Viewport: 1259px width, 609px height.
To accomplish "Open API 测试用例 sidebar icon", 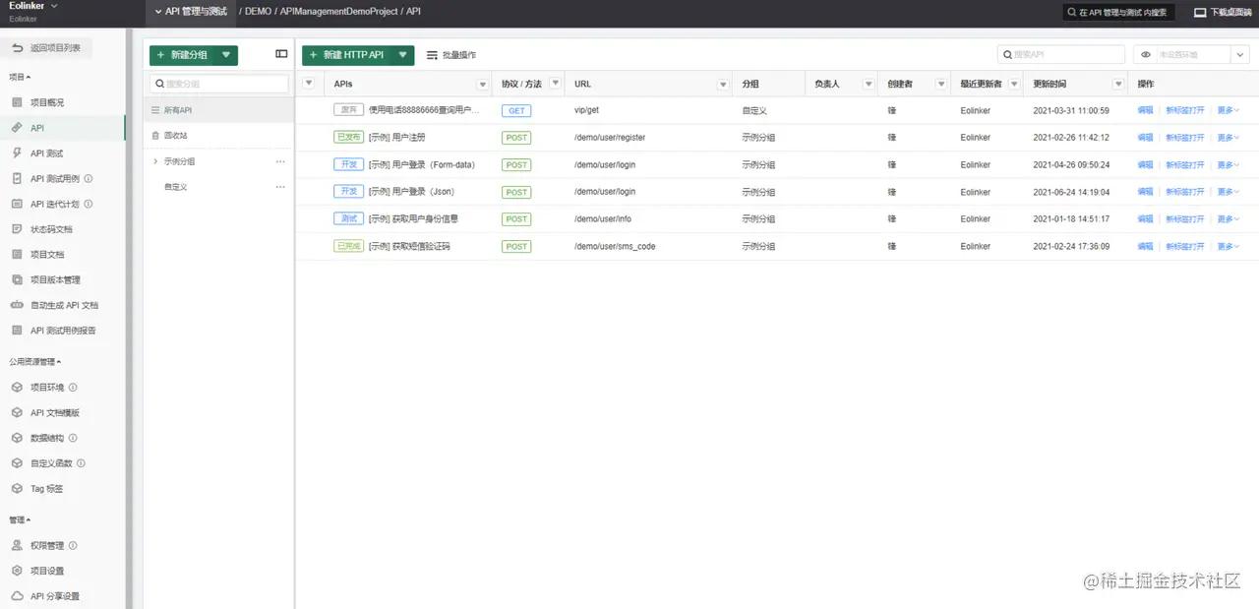I will [17, 179].
